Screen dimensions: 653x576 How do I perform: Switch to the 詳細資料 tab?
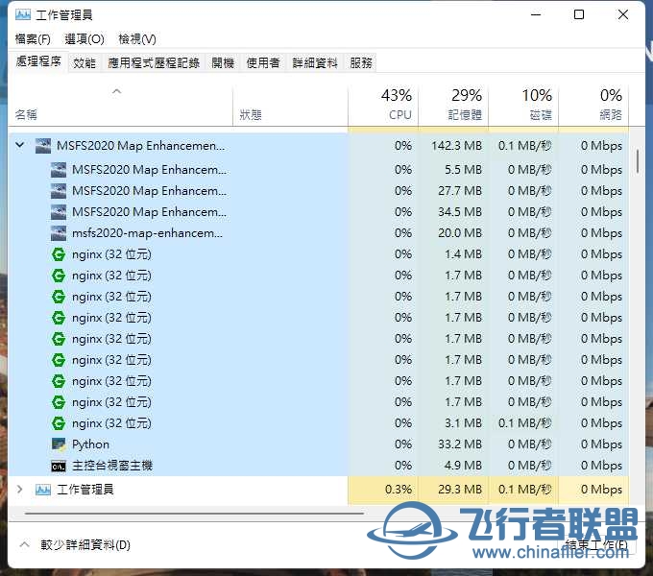click(315, 62)
